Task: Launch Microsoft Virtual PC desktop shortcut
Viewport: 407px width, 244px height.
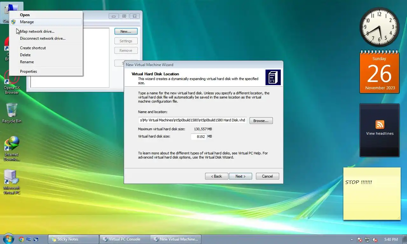Action: 12,182
